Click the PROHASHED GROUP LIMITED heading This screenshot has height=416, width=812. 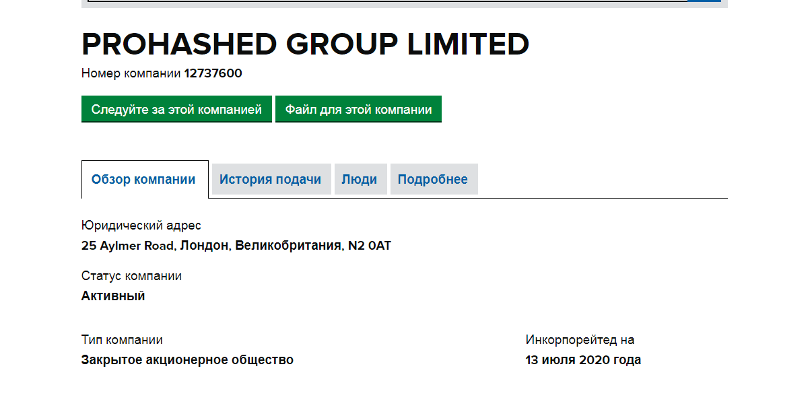coord(305,44)
